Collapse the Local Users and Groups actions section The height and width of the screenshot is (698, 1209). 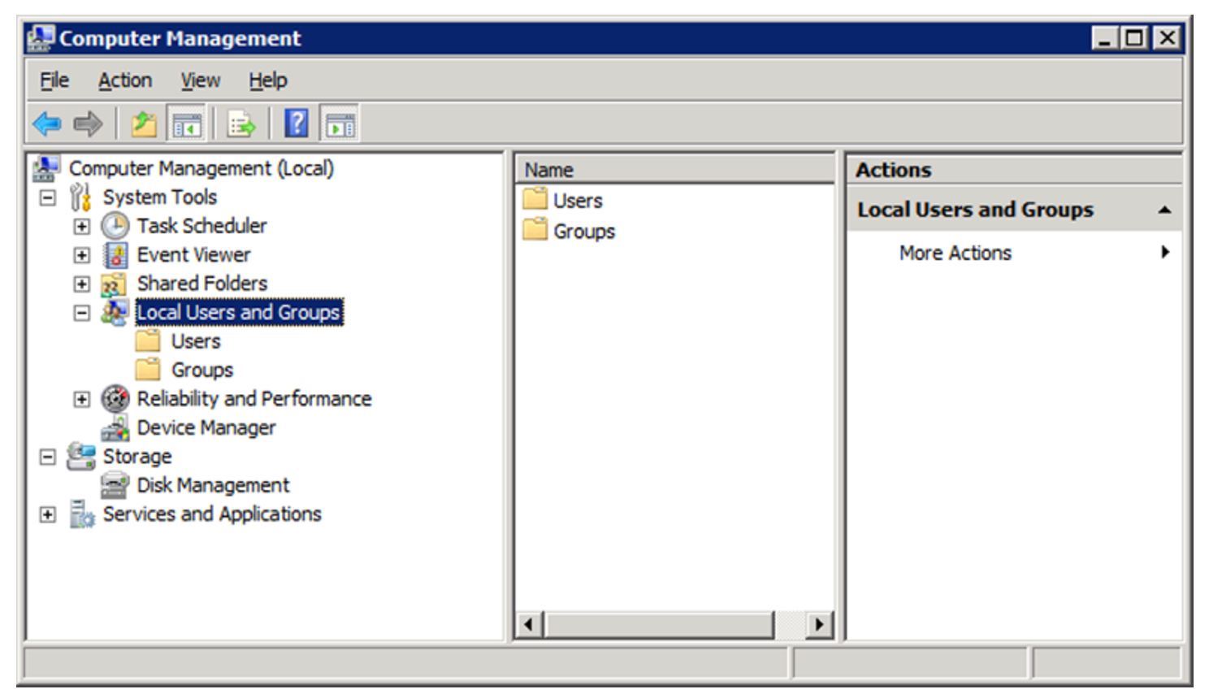pyautogui.click(x=1164, y=210)
